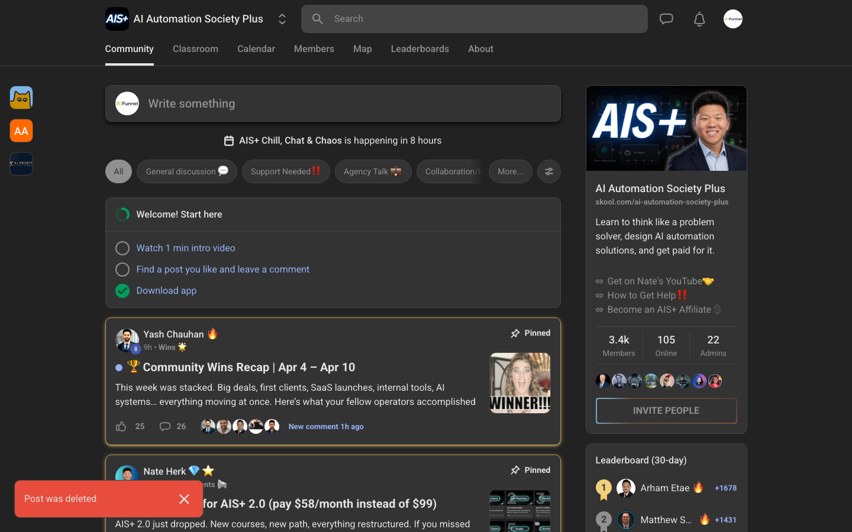The height and width of the screenshot is (532, 852).
Task: Open the profile avatar menu
Action: [x=733, y=19]
